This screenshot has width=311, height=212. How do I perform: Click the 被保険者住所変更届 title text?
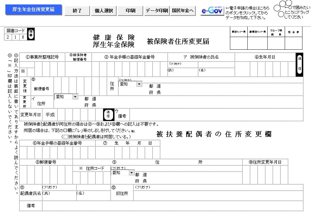[x=178, y=41]
